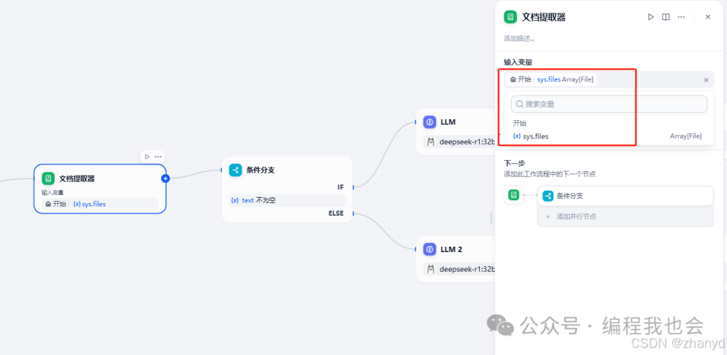Open the help docs book icon
The image size is (727, 355).
(666, 17)
